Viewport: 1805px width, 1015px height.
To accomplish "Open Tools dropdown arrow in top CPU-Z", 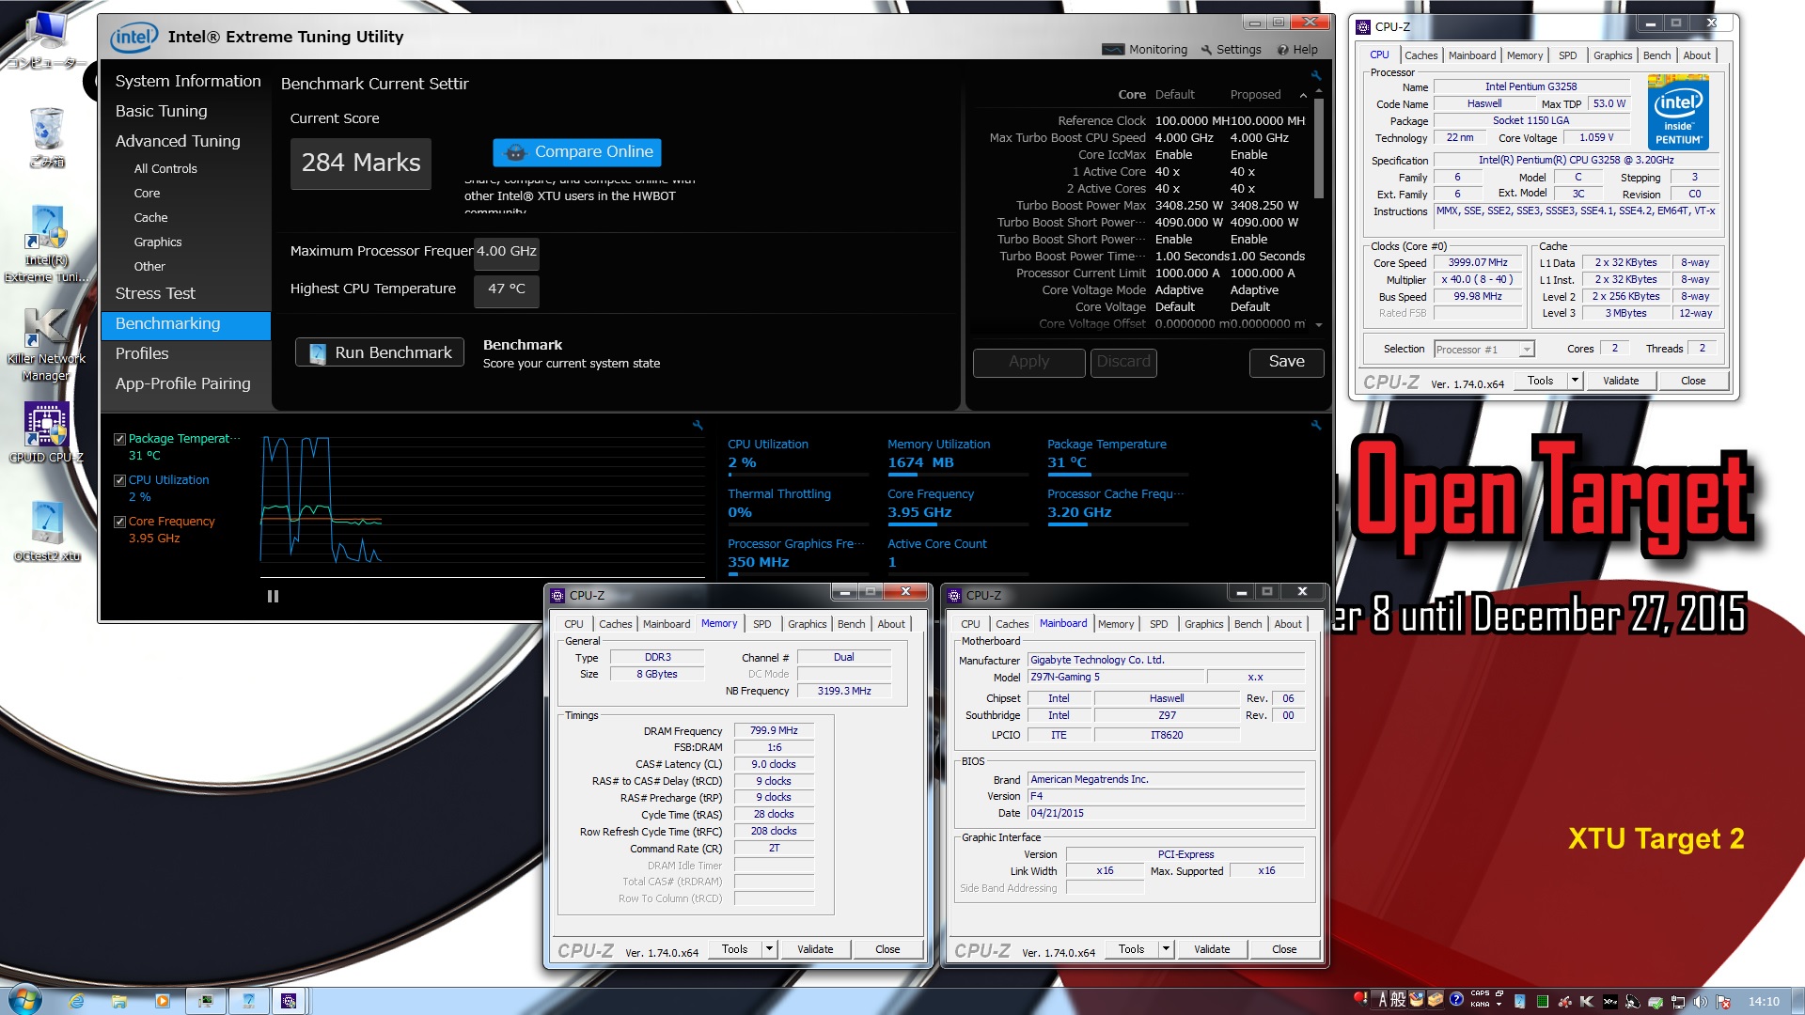I will [1575, 381].
